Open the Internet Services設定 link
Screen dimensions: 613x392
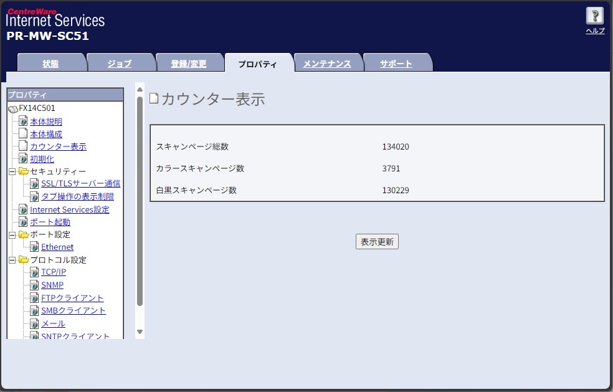point(70,209)
